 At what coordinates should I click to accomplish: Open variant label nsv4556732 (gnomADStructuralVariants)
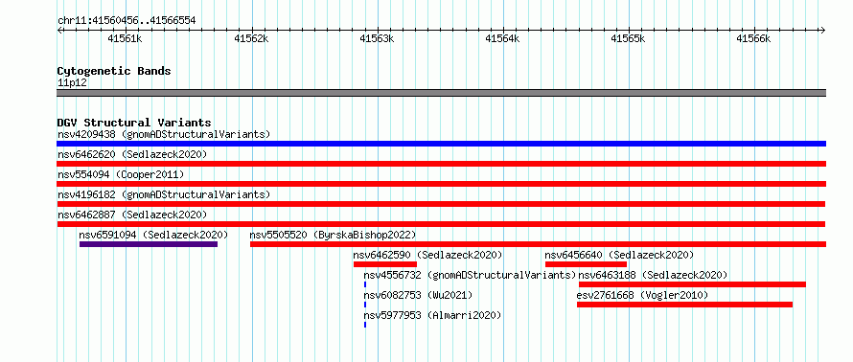[470, 275]
